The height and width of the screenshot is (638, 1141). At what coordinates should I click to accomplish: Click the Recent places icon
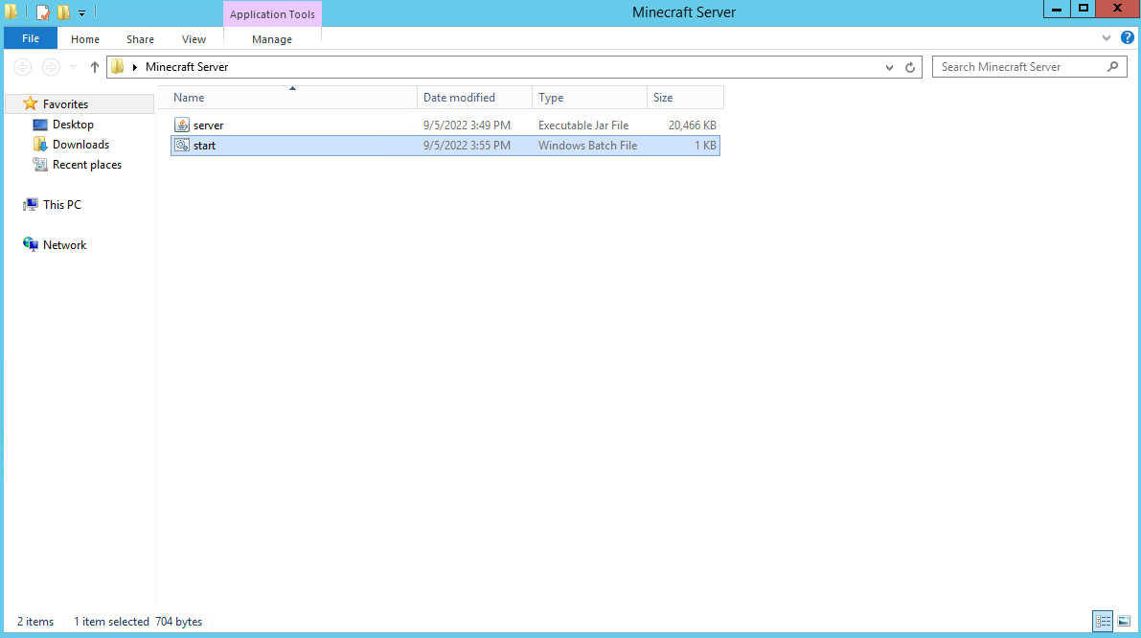(40, 165)
